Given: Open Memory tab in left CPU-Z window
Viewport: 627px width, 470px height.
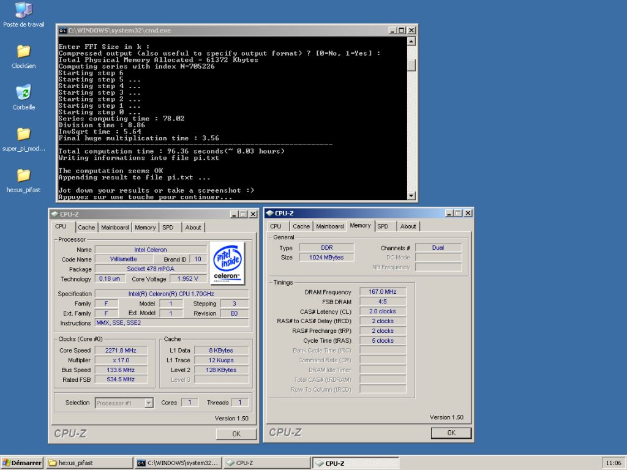Looking at the screenshot, I should tap(145, 228).
